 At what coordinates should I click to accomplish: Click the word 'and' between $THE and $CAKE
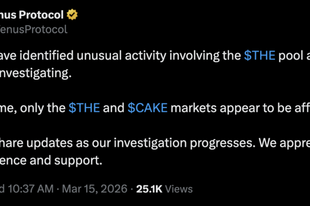click(114, 108)
